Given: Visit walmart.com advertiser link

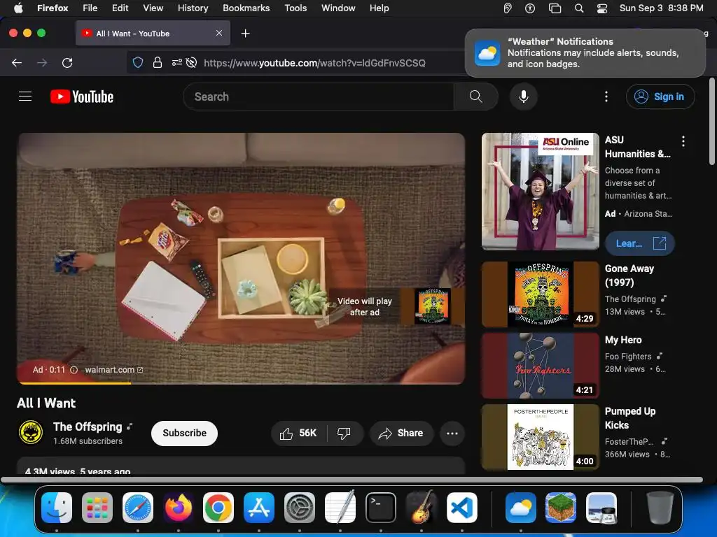Looking at the screenshot, I should click(114, 370).
